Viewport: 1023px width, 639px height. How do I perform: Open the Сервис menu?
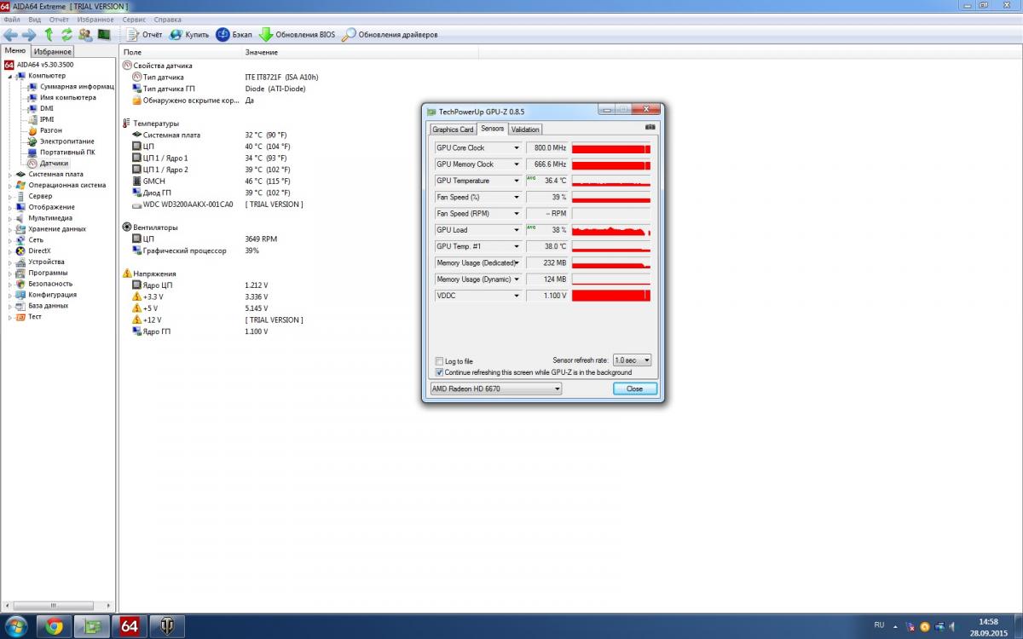pyautogui.click(x=133, y=19)
